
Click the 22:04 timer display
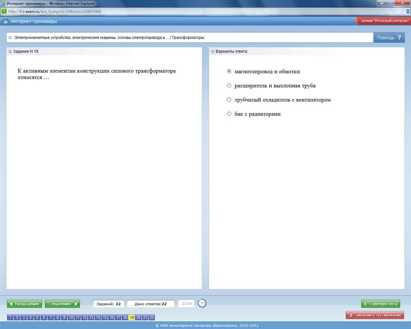(x=186, y=304)
